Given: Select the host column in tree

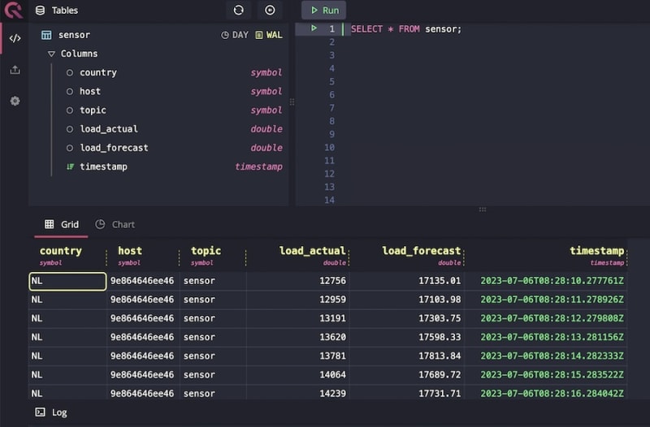Looking at the screenshot, I should tap(90, 91).
